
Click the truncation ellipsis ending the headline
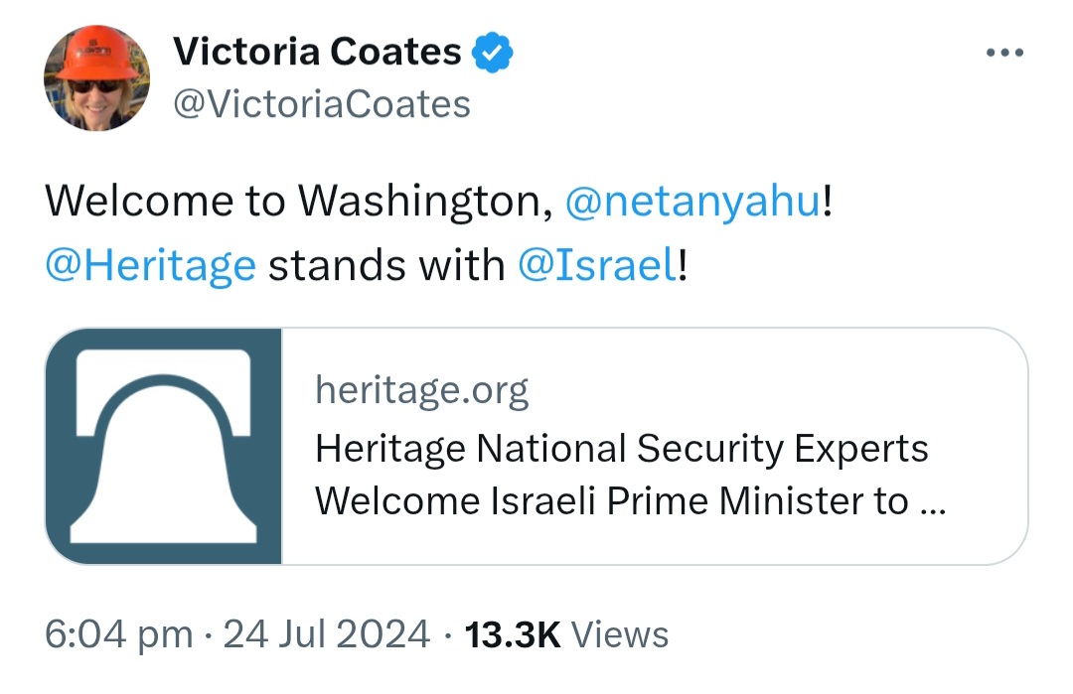coord(933,503)
